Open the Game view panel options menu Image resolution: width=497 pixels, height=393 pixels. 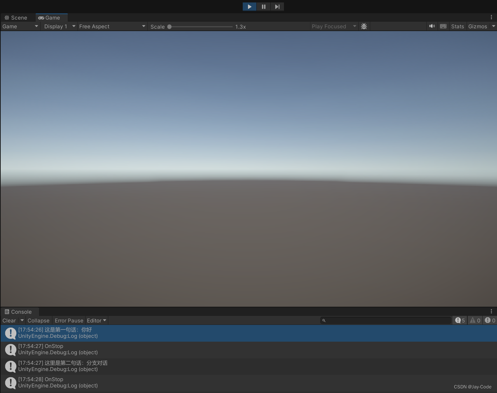(491, 17)
